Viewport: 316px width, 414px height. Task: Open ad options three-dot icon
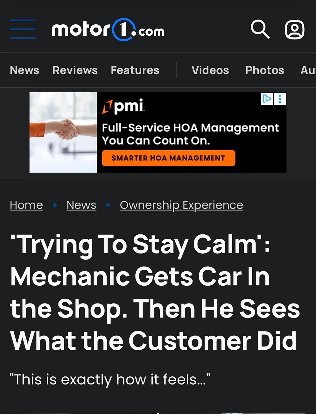point(280,99)
